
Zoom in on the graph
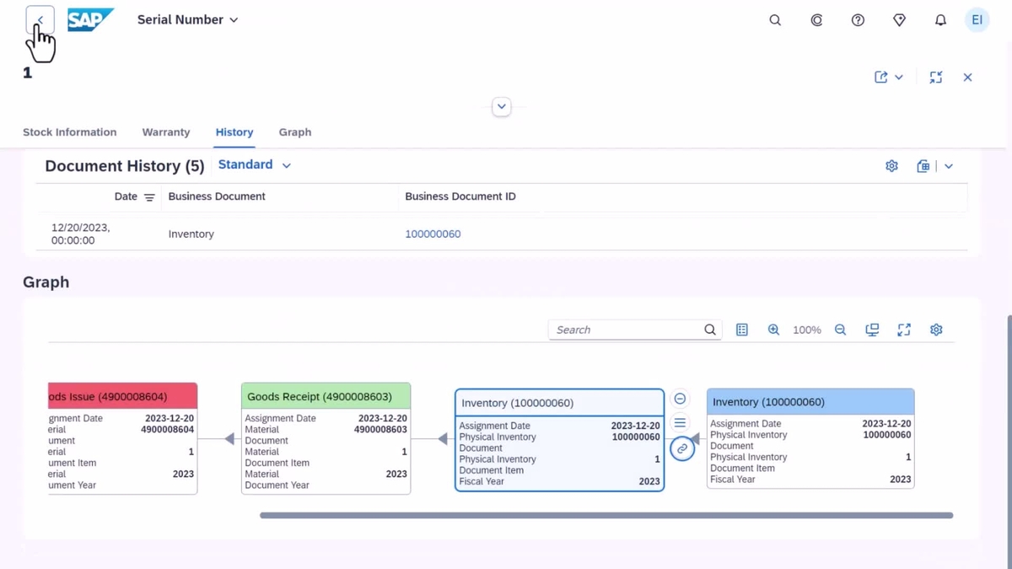[x=773, y=330]
